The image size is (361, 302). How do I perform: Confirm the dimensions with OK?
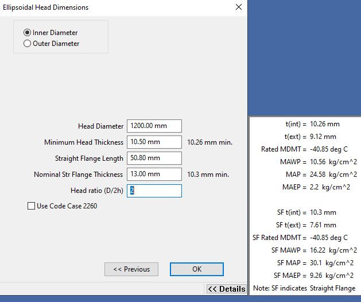point(196,269)
